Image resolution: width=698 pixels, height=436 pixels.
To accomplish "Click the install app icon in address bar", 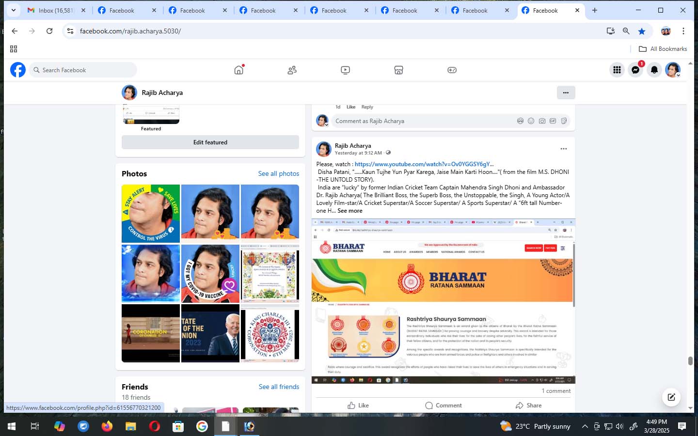I will [x=611, y=31].
